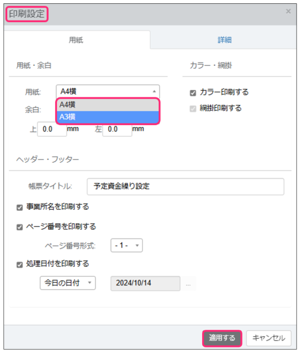Click the 印刷設定 dialog title
The width and height of the screenshot is (300, 353).
pos(27,14)
